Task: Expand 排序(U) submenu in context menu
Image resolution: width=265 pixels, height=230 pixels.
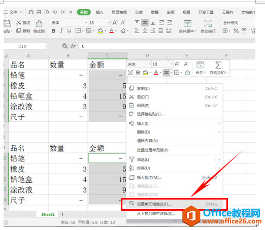Action: [x=175, y=168]
